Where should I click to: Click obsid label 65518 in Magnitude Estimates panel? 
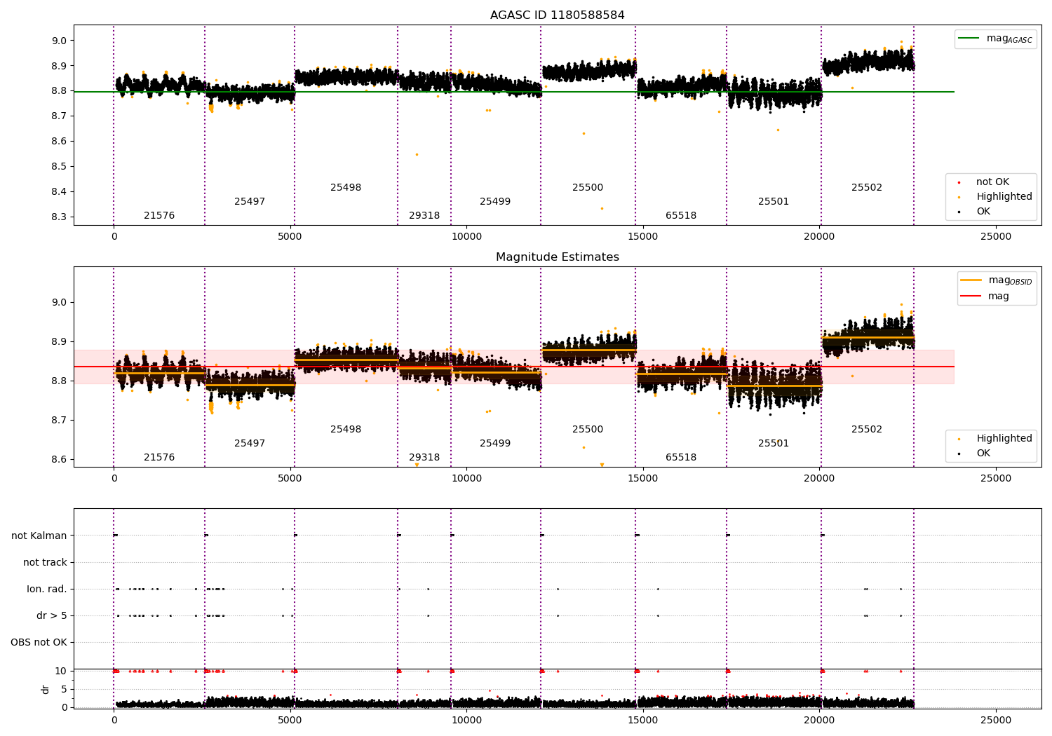pos(681,458)
